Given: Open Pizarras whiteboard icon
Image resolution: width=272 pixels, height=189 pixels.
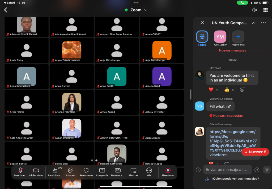Looking at the screenshot, I should (x=133, y=171).
